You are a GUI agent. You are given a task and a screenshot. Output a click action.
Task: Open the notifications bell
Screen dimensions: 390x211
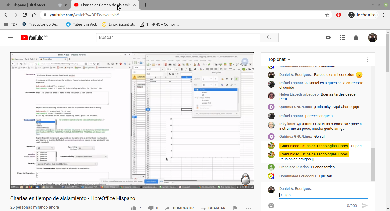356,37
